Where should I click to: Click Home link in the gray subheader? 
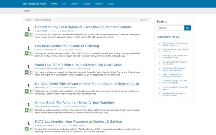27,11
